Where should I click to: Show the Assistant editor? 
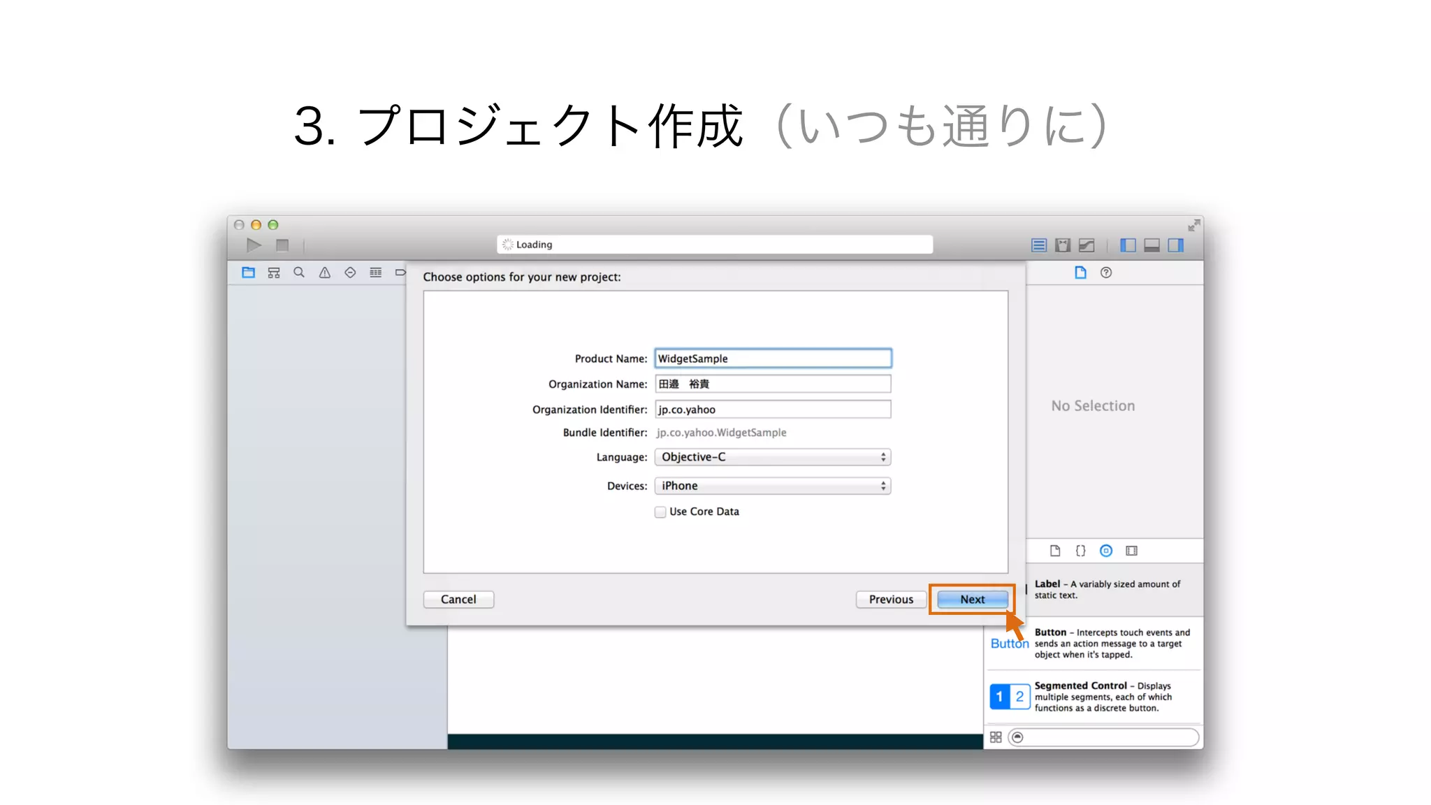[1063, 245]
